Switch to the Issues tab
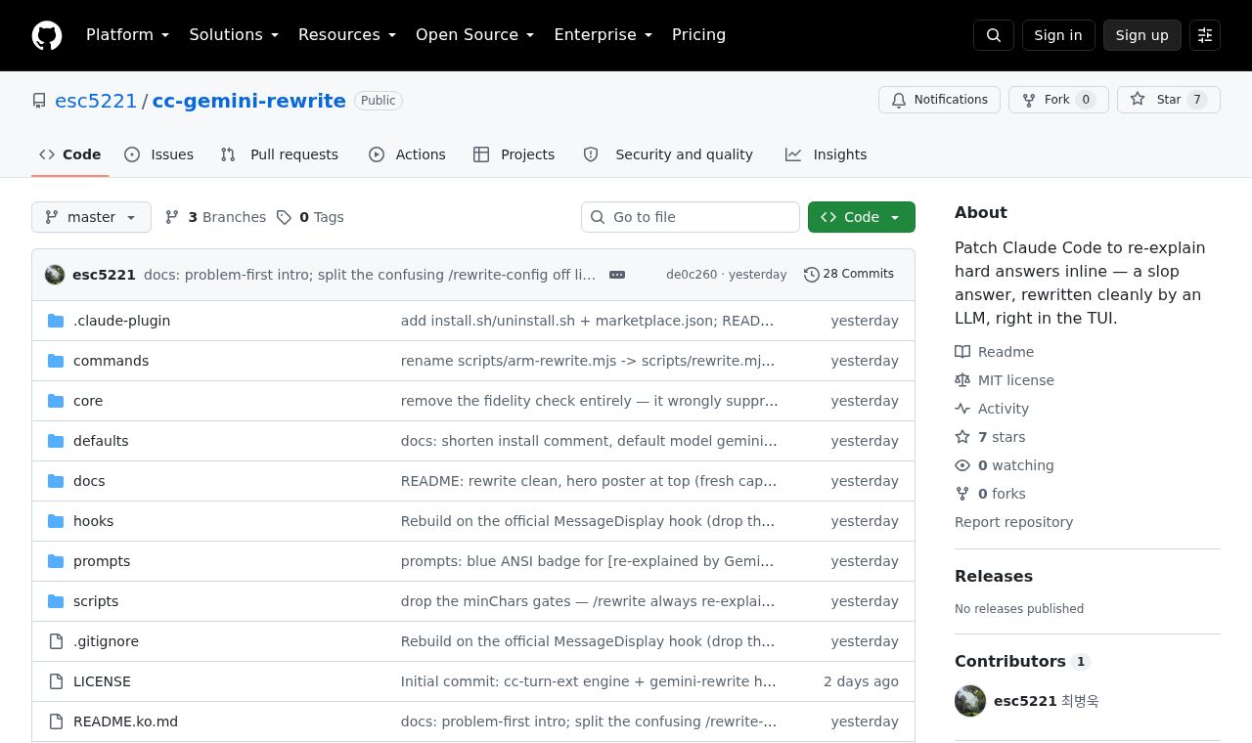This screenshot has height=743, width=1252. pyautogui.click(x=159, y=154)
